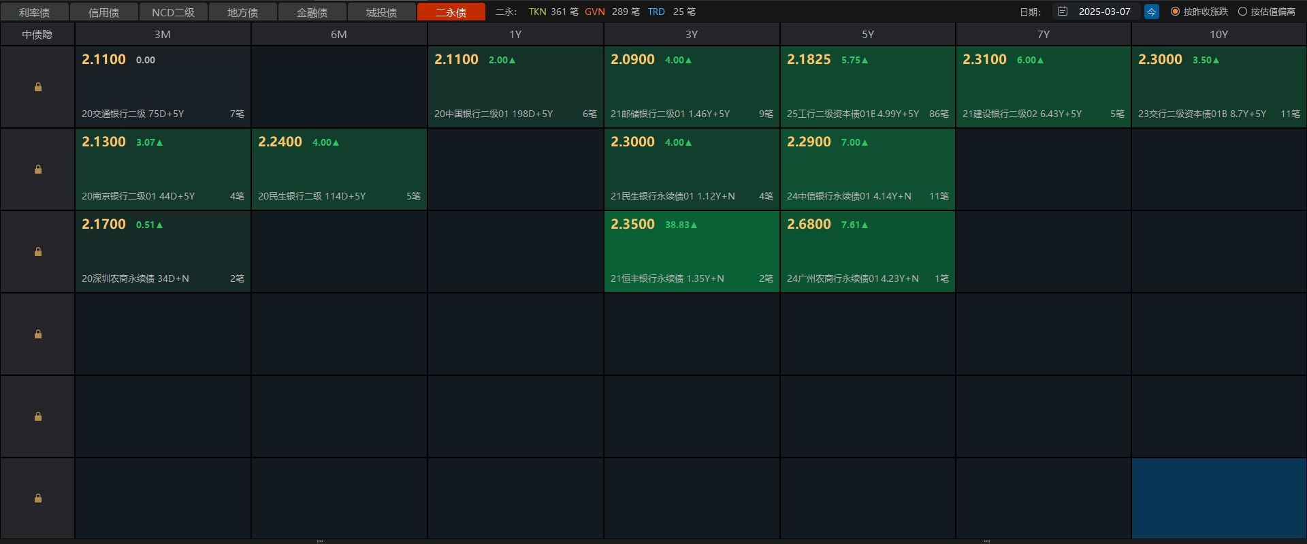Click the blue 今 today button
Screen dimensions: 1307x544
click(x=1151, y=12)
